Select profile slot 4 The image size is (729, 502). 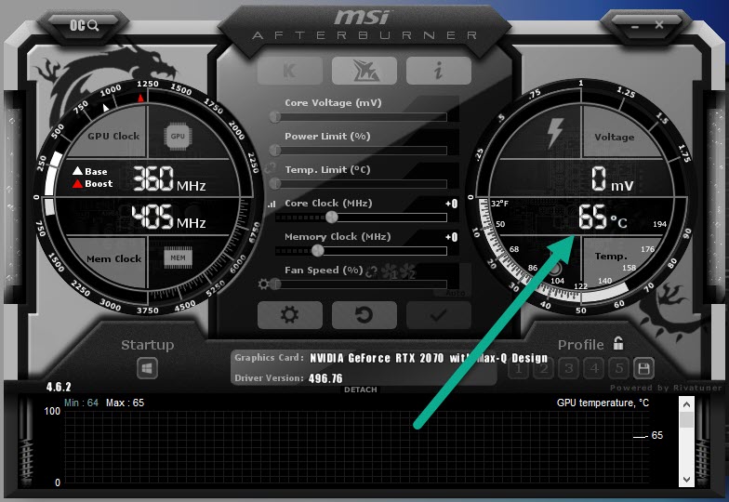coord(593,368)
